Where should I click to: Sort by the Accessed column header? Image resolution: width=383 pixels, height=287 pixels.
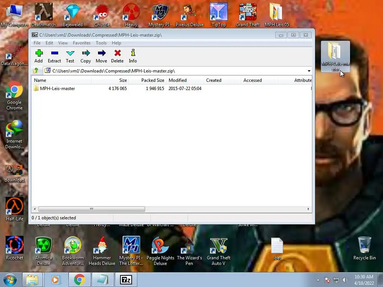point(260,80)
